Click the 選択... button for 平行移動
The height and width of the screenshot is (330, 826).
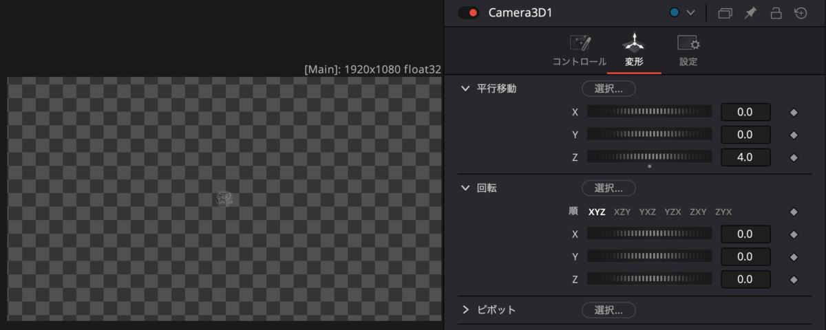(x=608, y=89)
